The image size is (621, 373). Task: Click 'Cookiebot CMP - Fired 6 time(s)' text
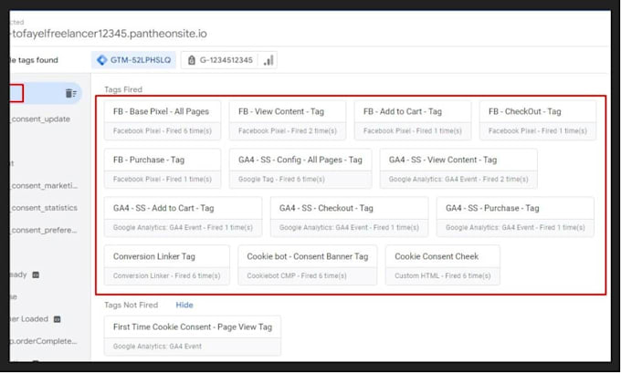click(x=297, y=275)
